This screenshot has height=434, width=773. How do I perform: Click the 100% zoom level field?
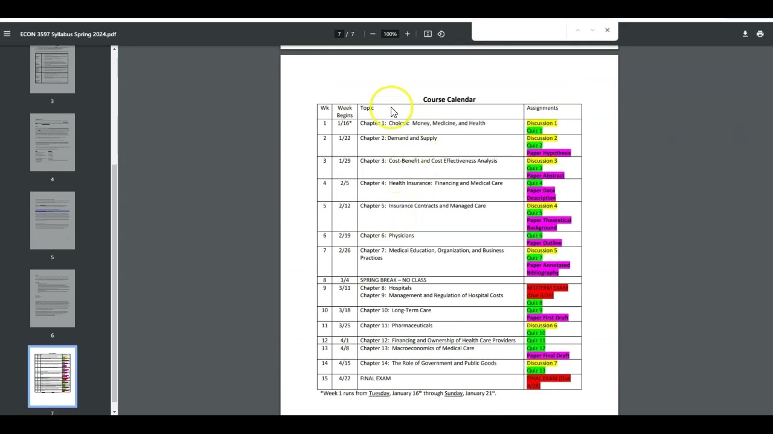pyautogui.click(x=390, y=34)
